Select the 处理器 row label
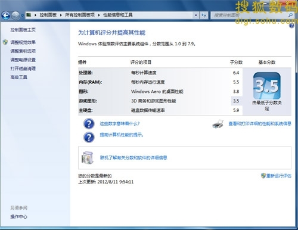 pyautogui.click(x=86, y=73)
